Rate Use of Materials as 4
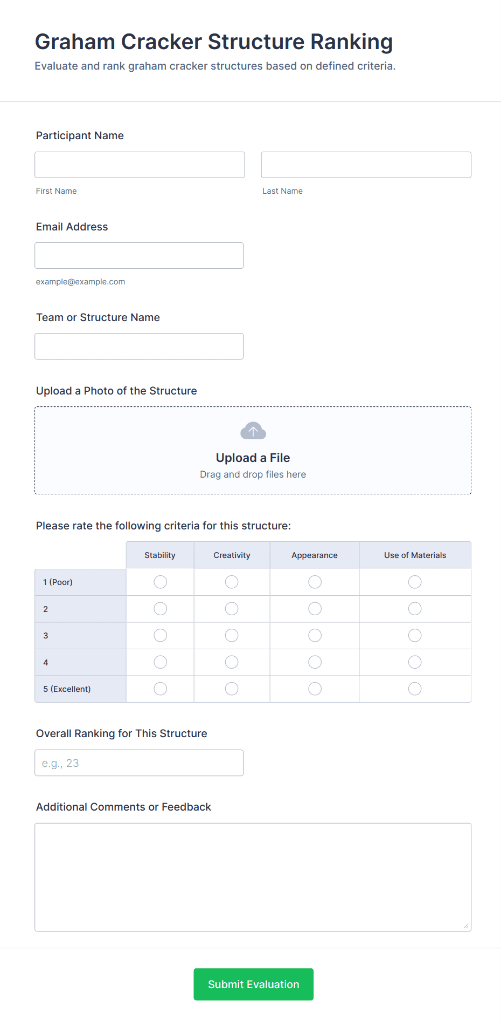 click(x=415, y=662)
